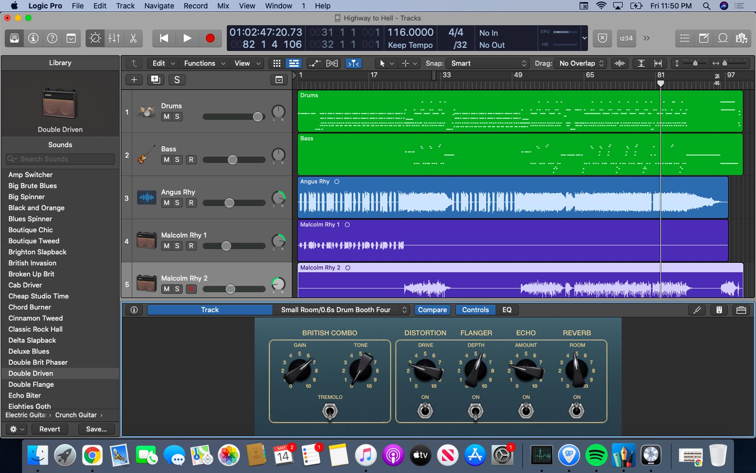Open the Note Pad button
This screenshot has width=756, height=473.
(x=704, y=38)
